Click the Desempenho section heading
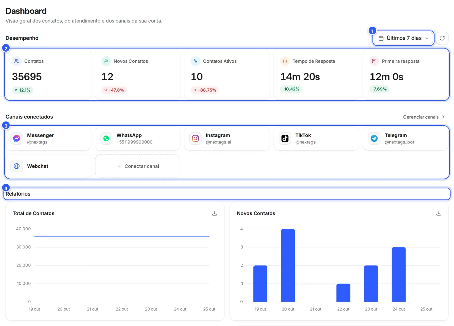 22,38
